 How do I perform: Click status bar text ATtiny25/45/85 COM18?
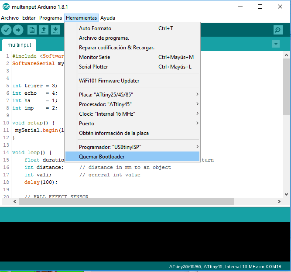[225, 267]
